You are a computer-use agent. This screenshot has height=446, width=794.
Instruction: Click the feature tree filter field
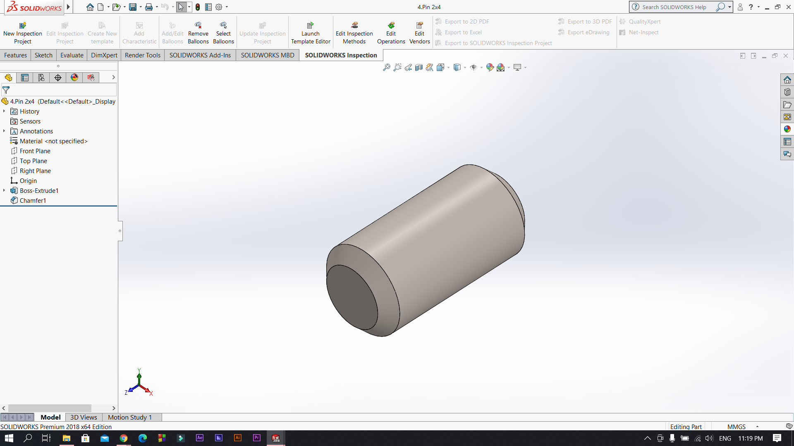point(59,90)
